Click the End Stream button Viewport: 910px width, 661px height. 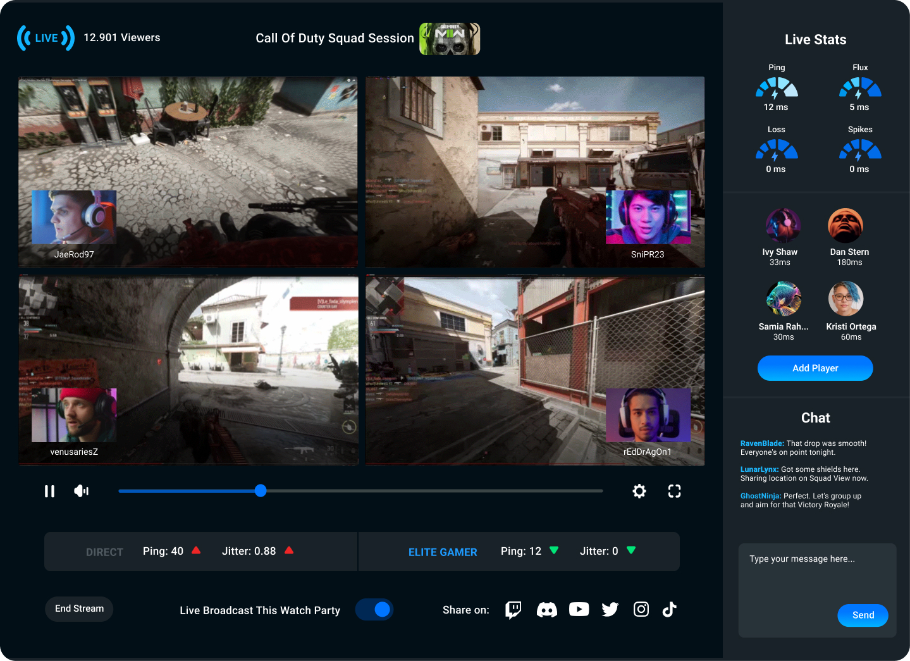point(79,609)
